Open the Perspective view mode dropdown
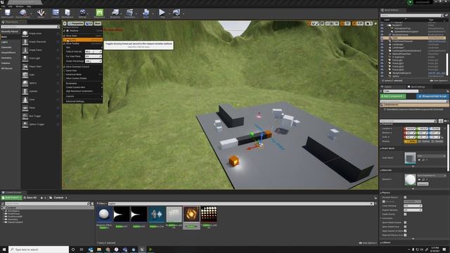This screenshot has width=450, height=253. point(76,23)
